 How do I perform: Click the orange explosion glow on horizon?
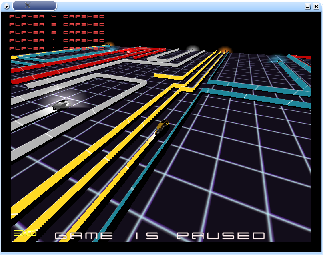pos(225,51)
